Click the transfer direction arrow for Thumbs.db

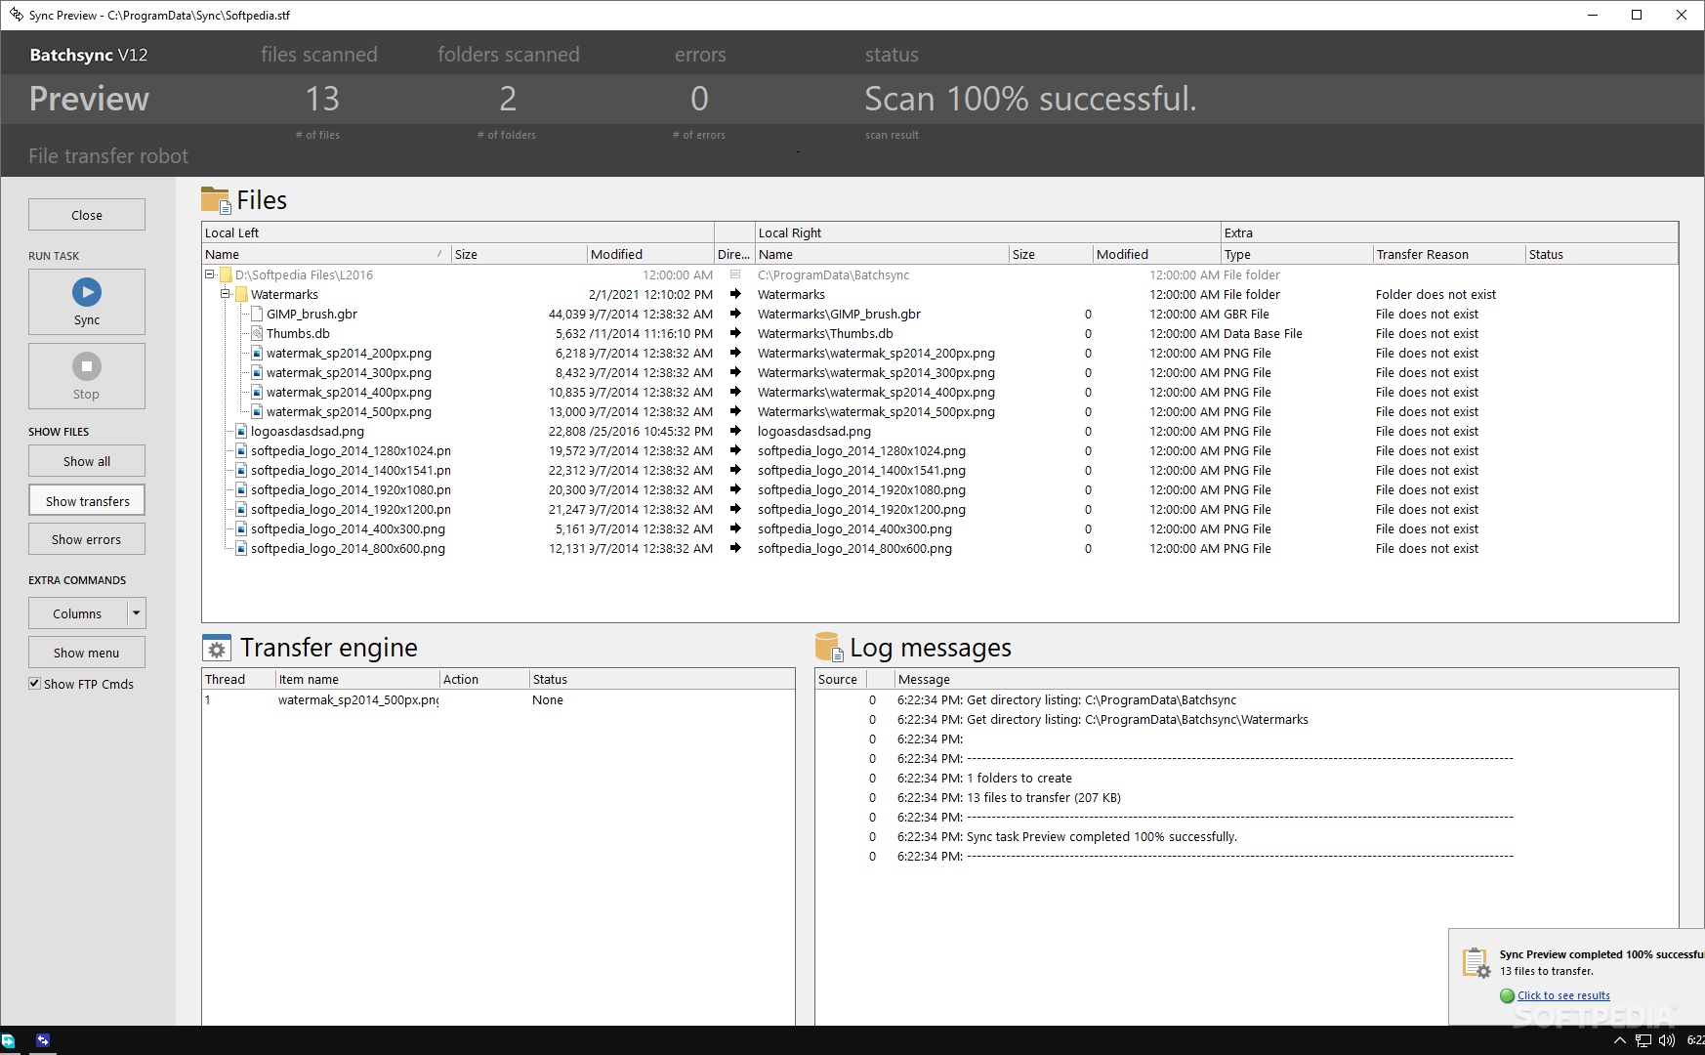[x=735, y=333]
